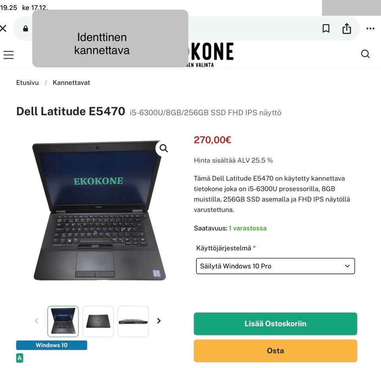The image size is (381, 368).
Task: Show next thumbnails with right chevron
Action: 159,321
